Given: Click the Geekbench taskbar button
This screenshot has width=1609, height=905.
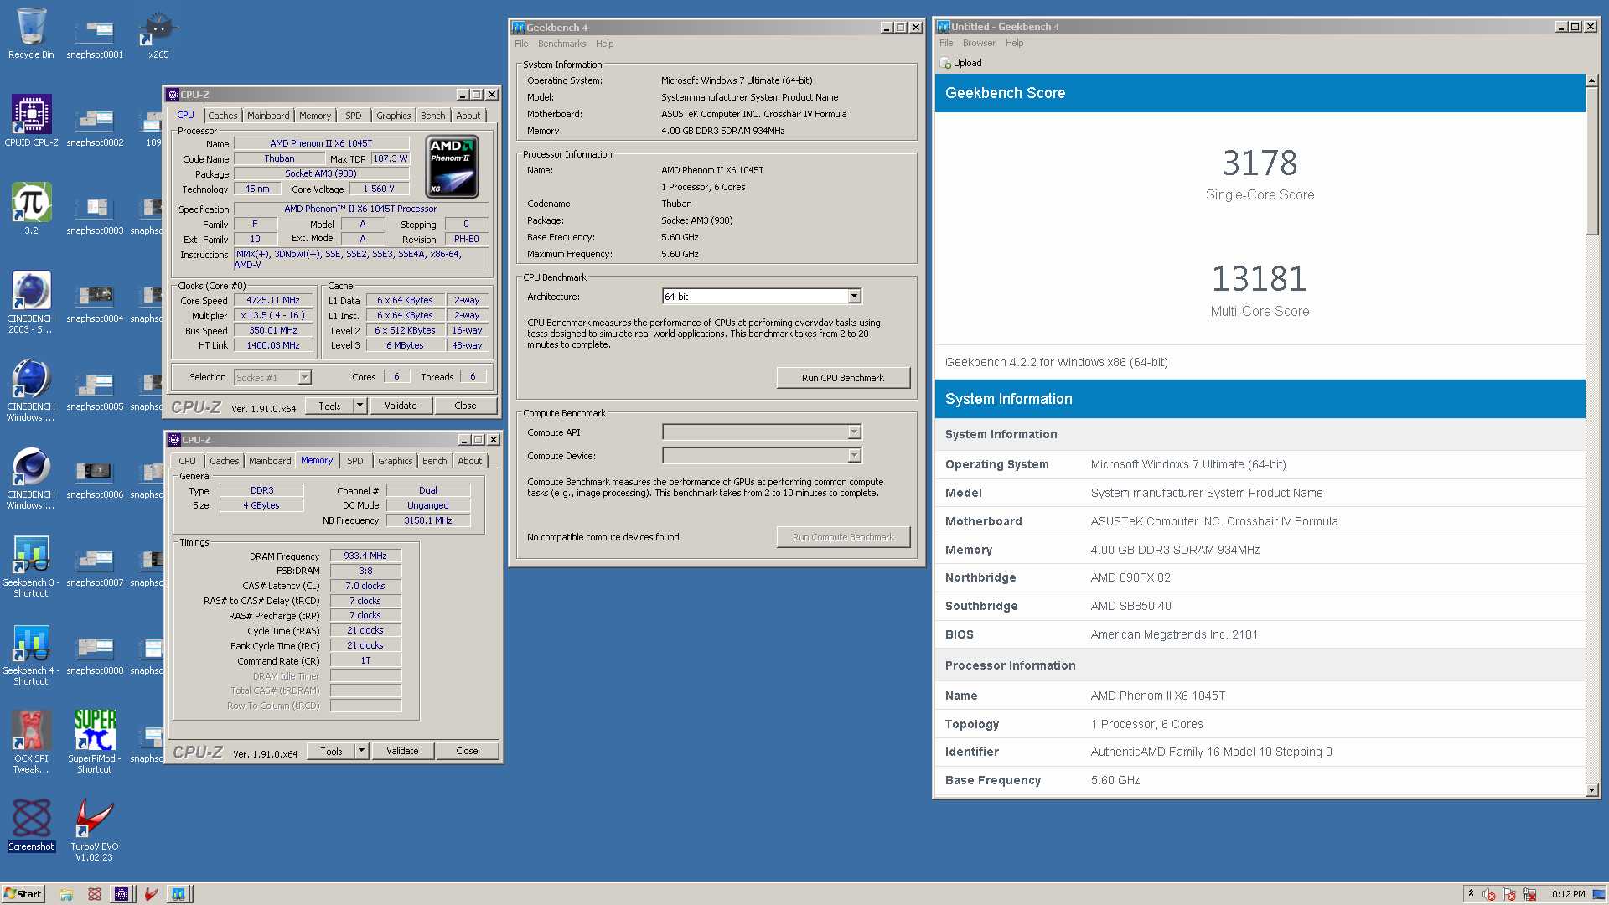Looking at the screenshot, I should pyautogui.click(x=178, y=894).
